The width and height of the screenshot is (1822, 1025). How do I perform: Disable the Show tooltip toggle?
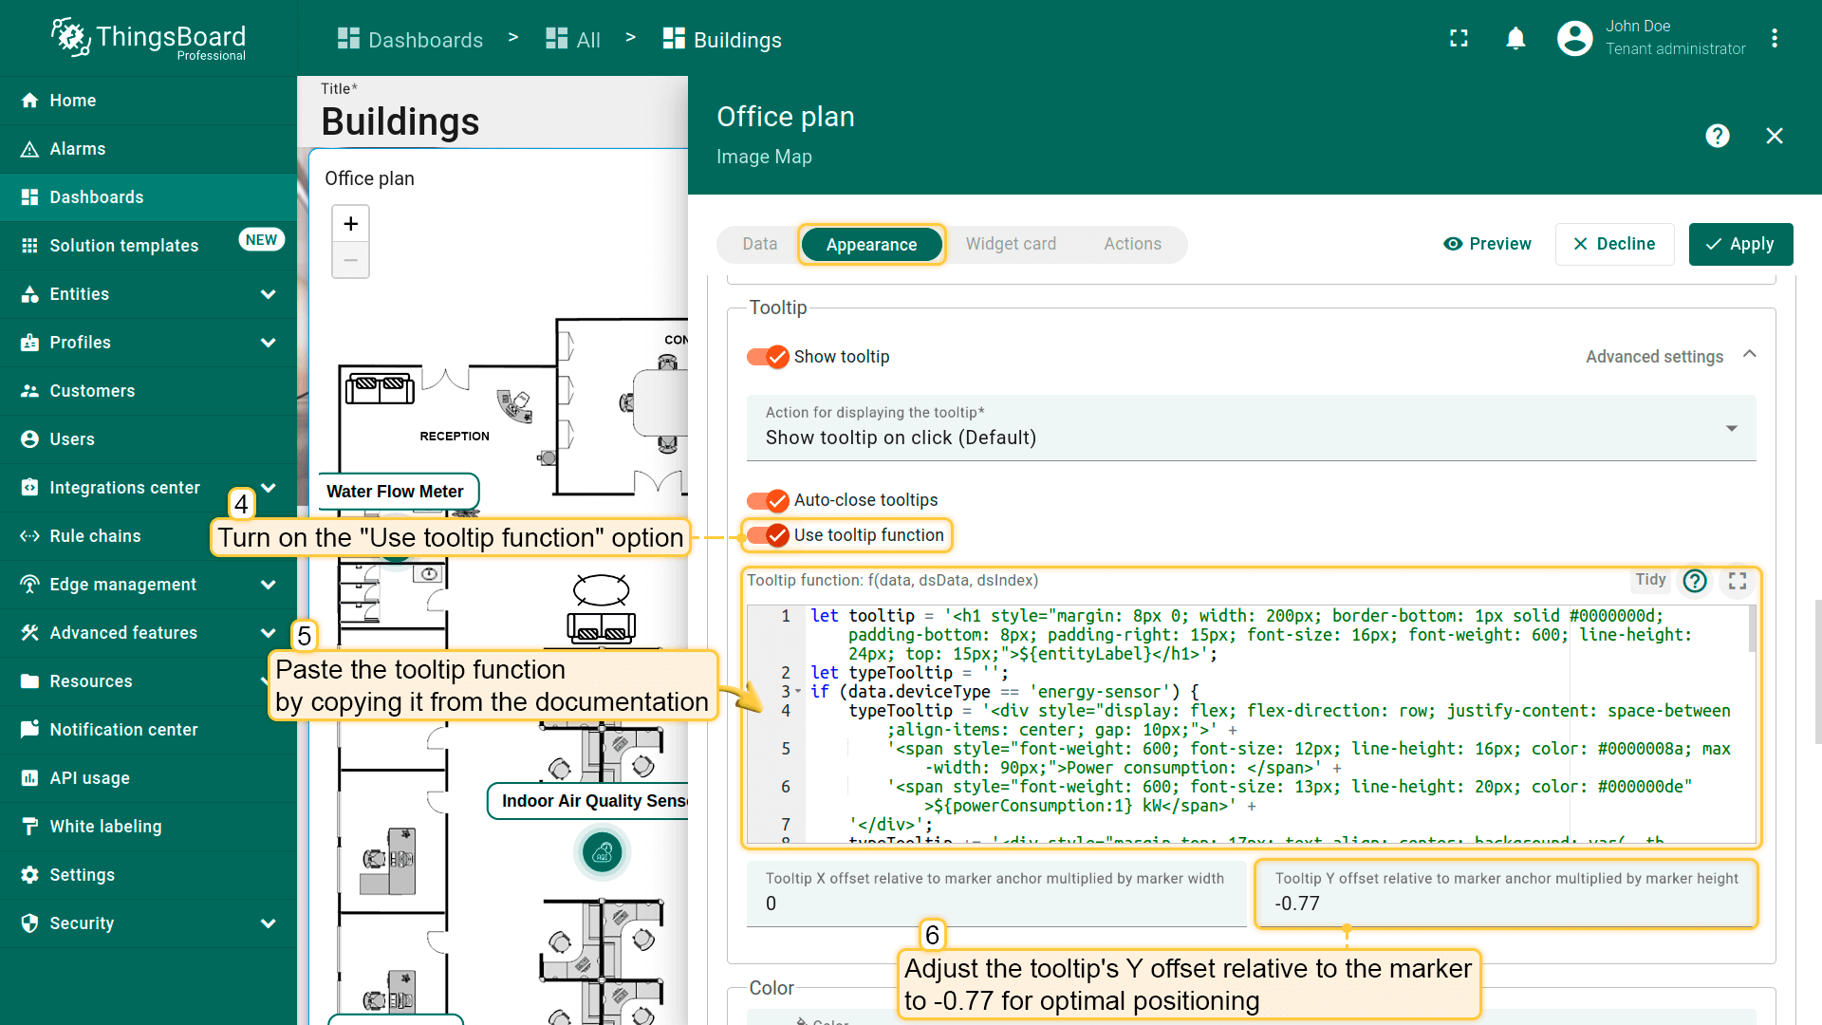coord(768,357)
